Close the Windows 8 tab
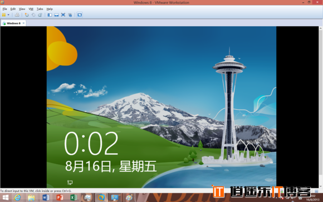Image resolution: width=323 pixels, height=202 pixels. [23, 23]
